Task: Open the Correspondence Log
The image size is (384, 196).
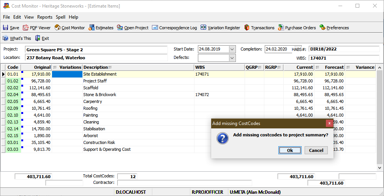Action: 174,28
